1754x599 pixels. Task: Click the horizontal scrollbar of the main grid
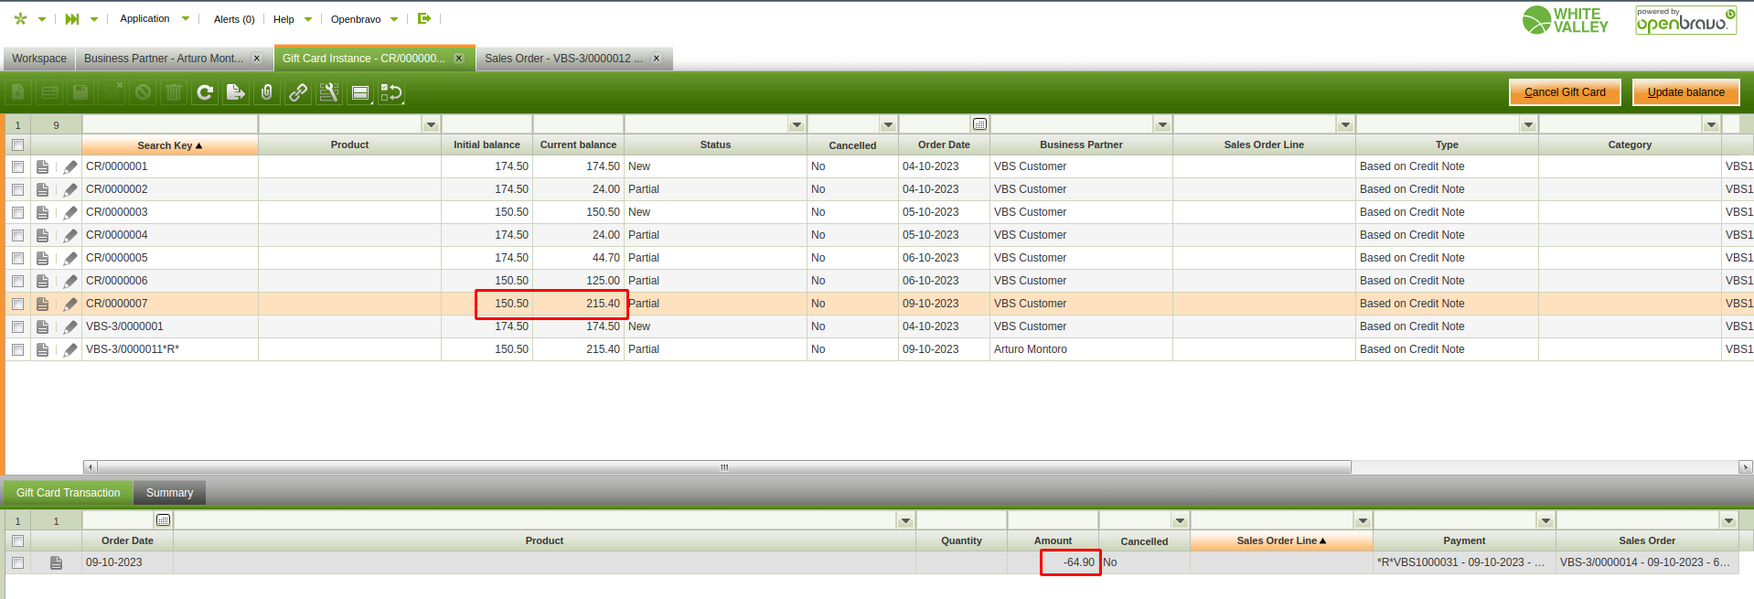point(722,467)
